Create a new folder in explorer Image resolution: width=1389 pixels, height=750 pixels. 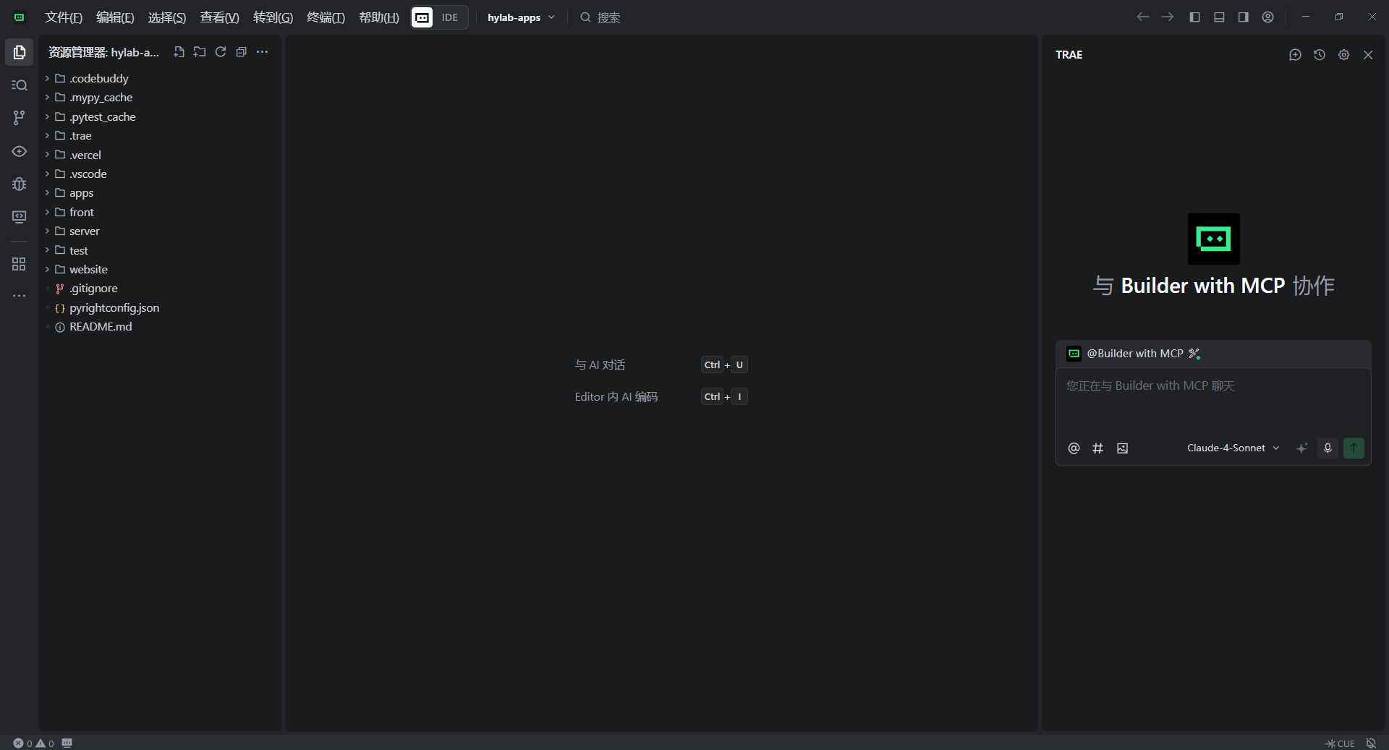(x=200, y=52)
